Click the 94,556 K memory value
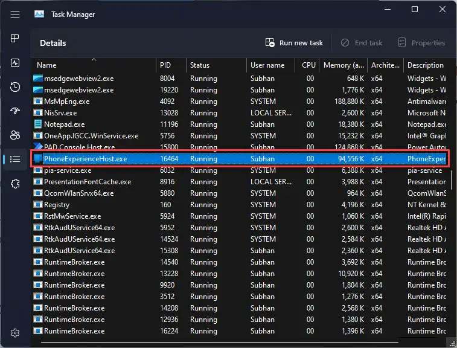The image size is (457, 348). tap(351, 159)
